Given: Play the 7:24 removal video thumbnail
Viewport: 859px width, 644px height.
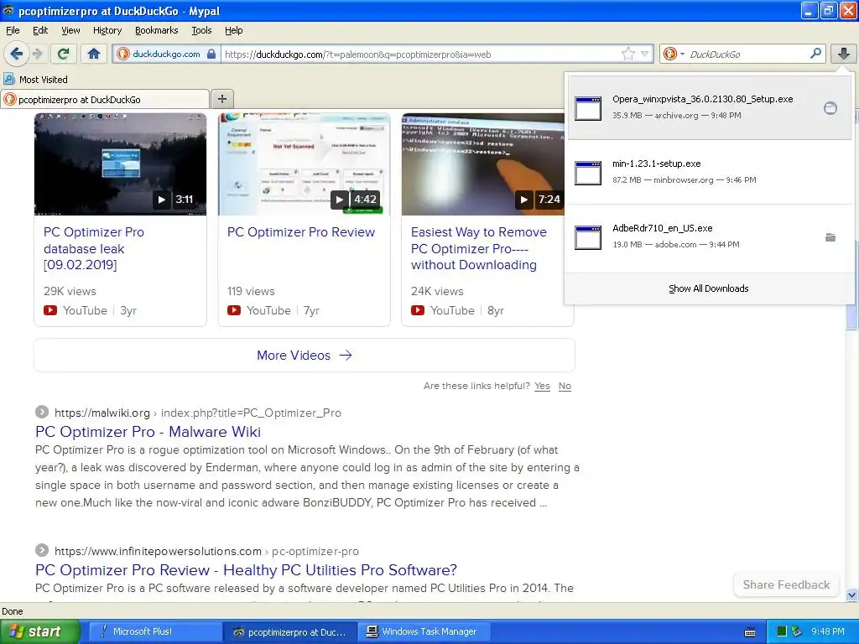Looking at the screenshot, I should [x=483, y=164].
